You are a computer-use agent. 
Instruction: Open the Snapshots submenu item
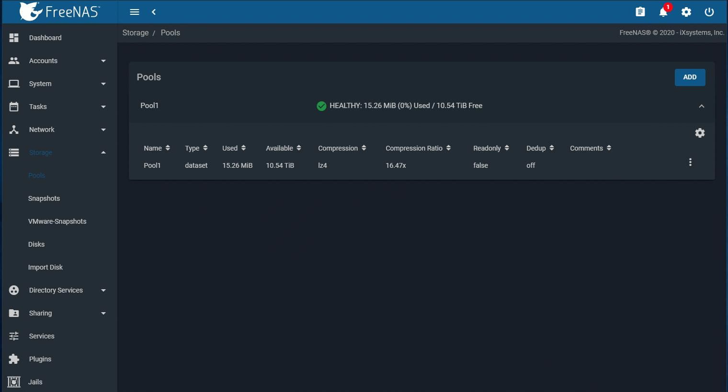[x=44, y=198]
